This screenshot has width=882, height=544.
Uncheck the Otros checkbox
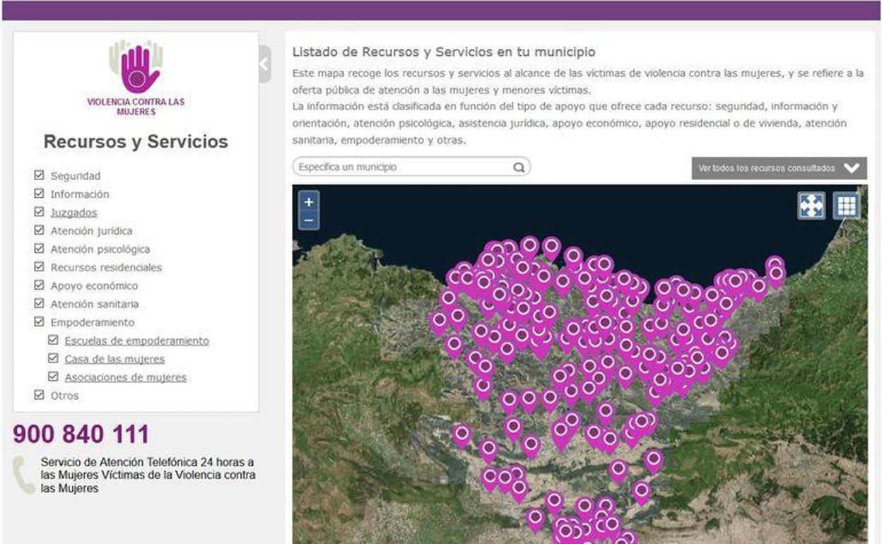click(40, 396)
